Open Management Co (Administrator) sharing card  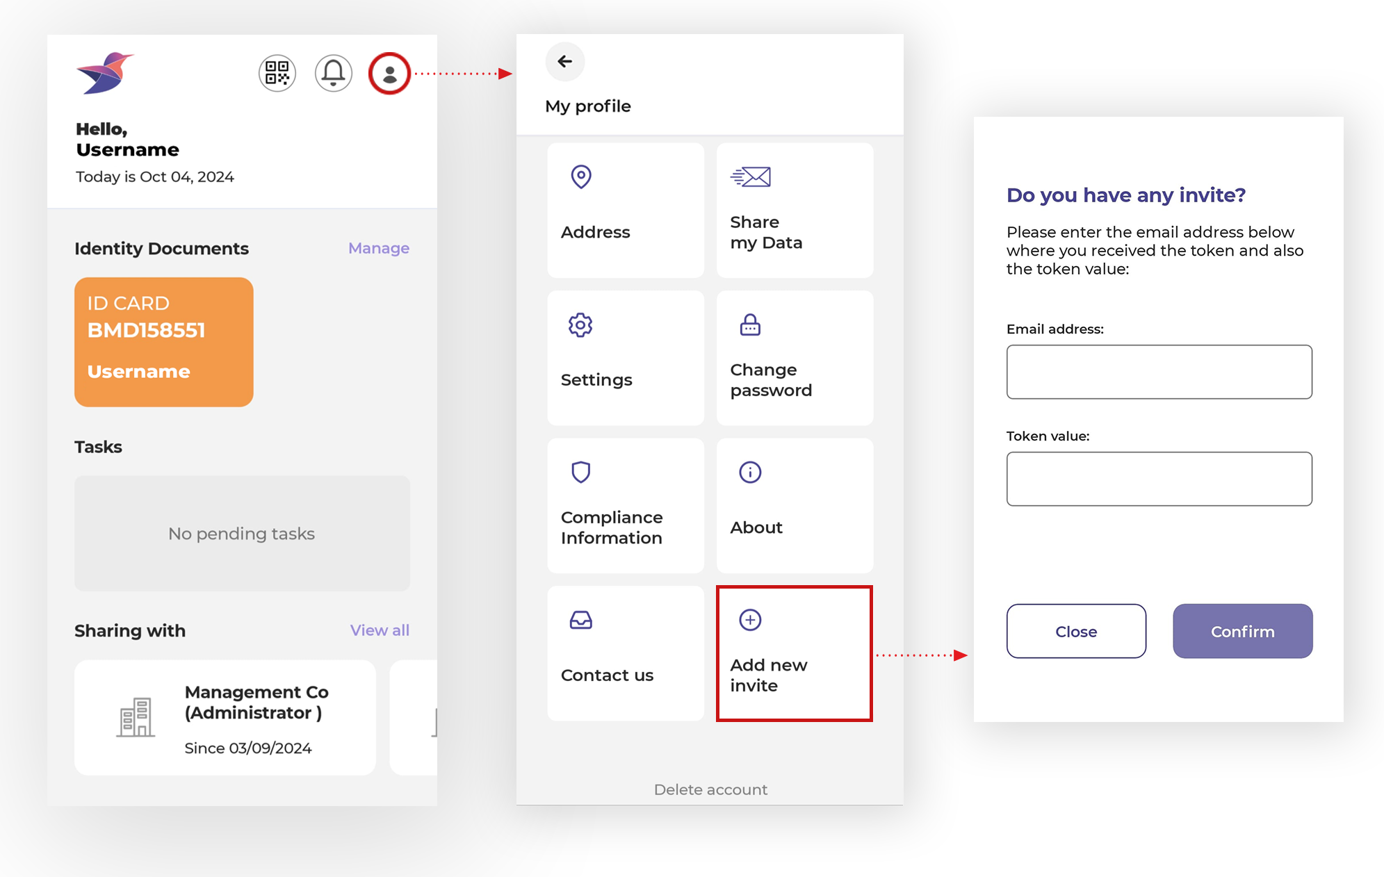[x=225, y=718]
